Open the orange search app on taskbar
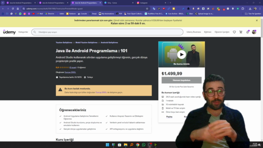This screenshot has height=148, width=263. 131,145
